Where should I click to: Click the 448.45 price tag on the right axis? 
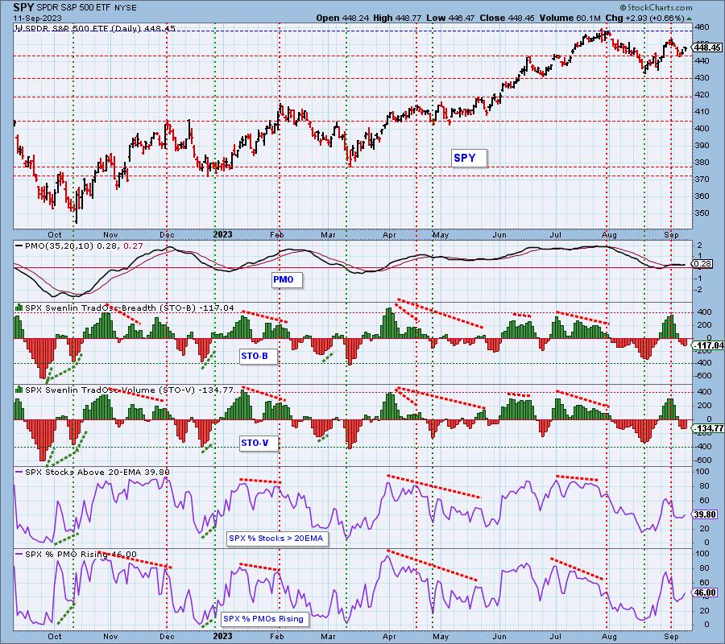707,47
